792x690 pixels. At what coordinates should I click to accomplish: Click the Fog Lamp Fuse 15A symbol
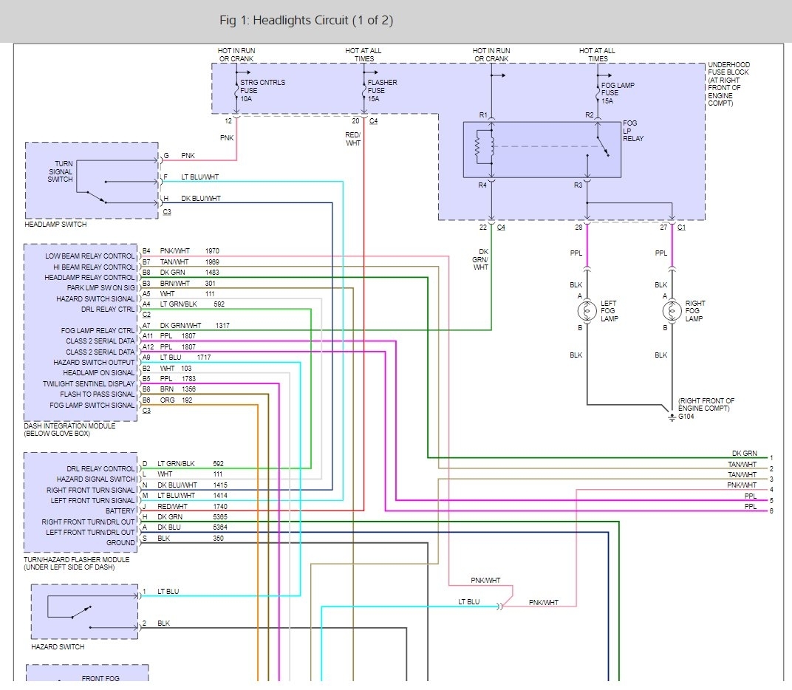coord(598,92)
